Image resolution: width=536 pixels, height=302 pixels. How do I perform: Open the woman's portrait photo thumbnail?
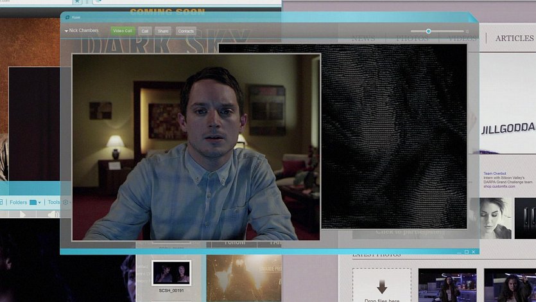pos(490,218)
